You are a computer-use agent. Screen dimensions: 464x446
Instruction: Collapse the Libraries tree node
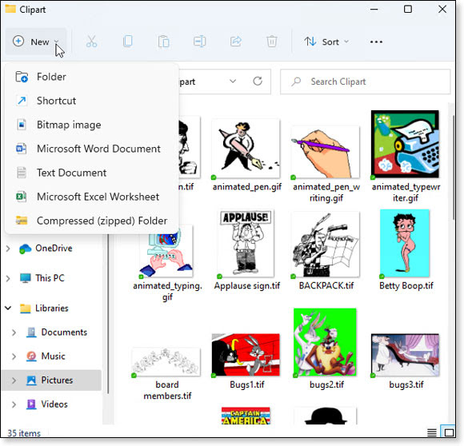pyautogui.click(x=8, y=309)
